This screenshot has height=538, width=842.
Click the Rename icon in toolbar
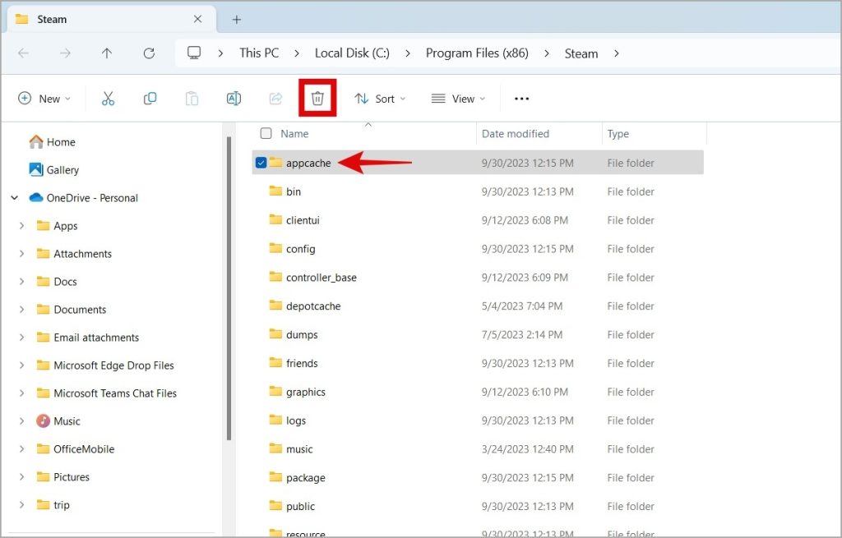(x=234, y=99)
